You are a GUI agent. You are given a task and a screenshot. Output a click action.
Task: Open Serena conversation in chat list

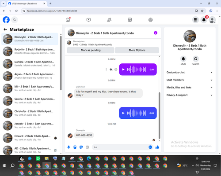[x=30, y=101]
